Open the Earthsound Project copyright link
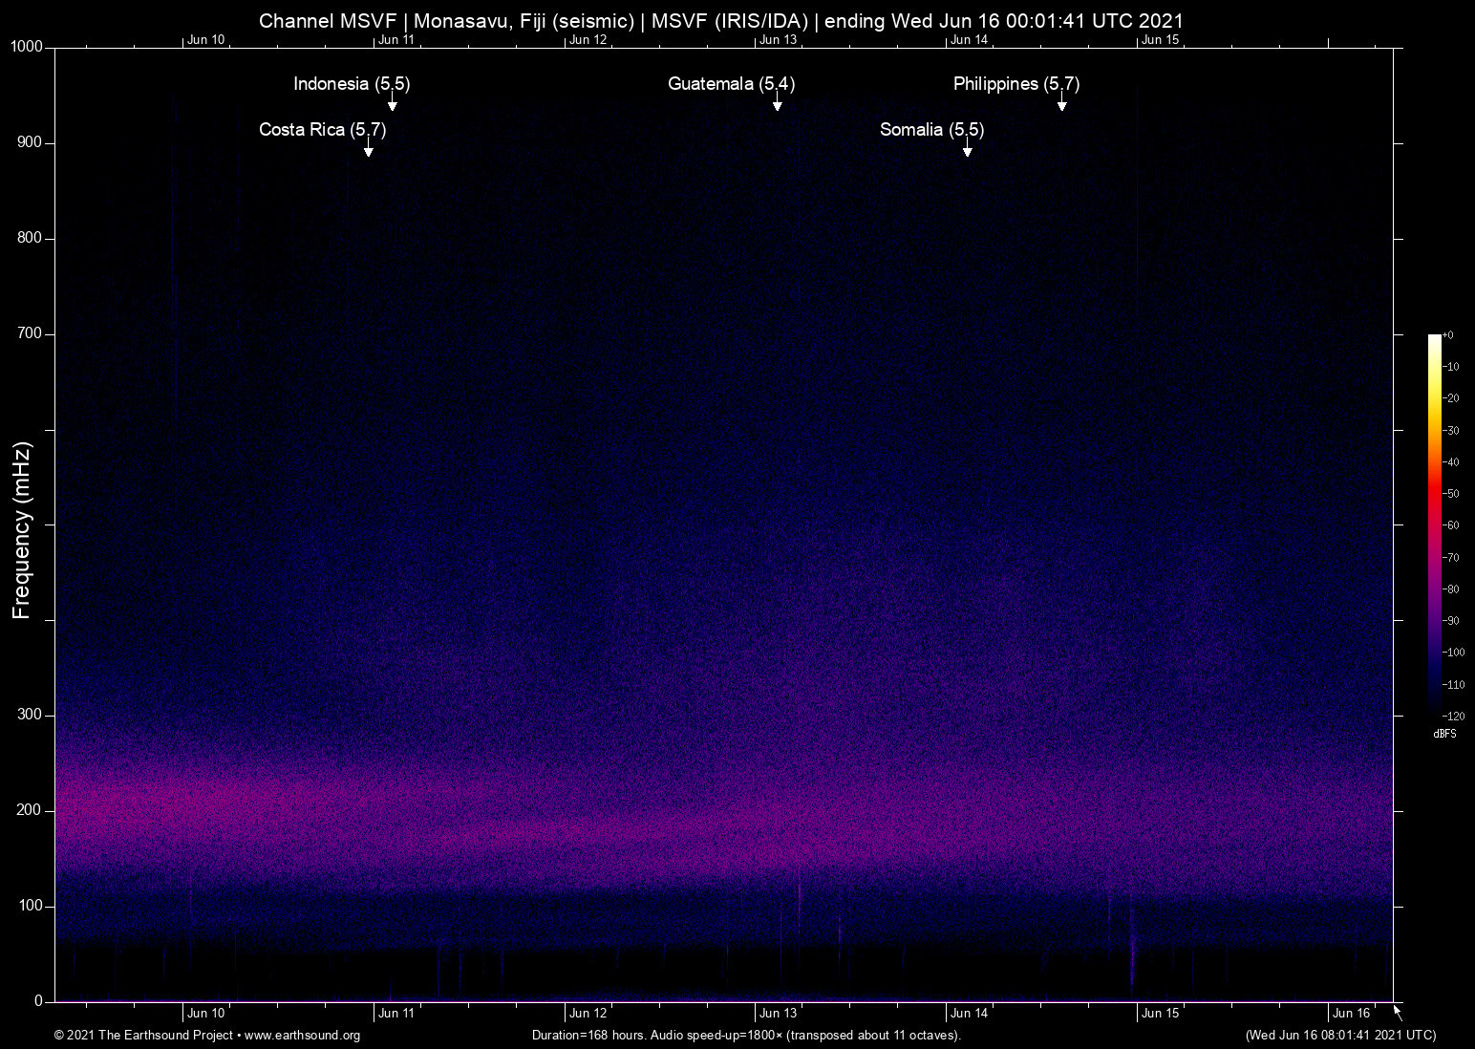 tap(207, 1036)
